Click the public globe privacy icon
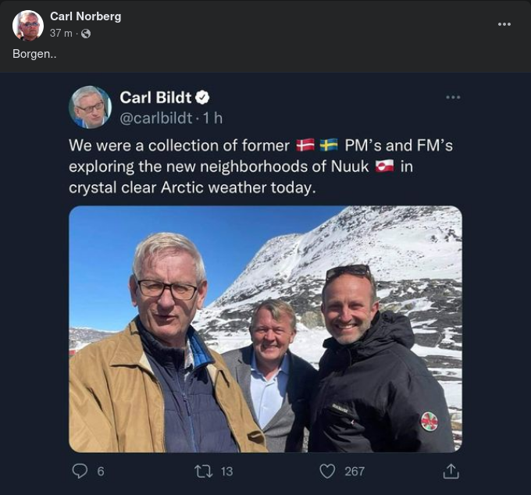 tap(86, 34)
